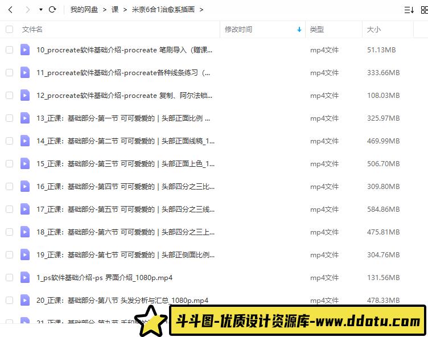Click size value 51.13MB
This screenshot has width=428, height=337.
pos(381,50)
